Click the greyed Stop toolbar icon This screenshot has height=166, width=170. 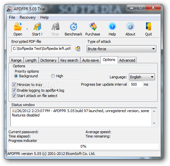(55, 26)
